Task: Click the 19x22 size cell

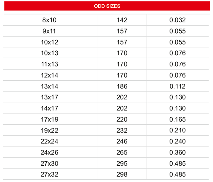Action: pyautogui.click(x=50, y=130)
